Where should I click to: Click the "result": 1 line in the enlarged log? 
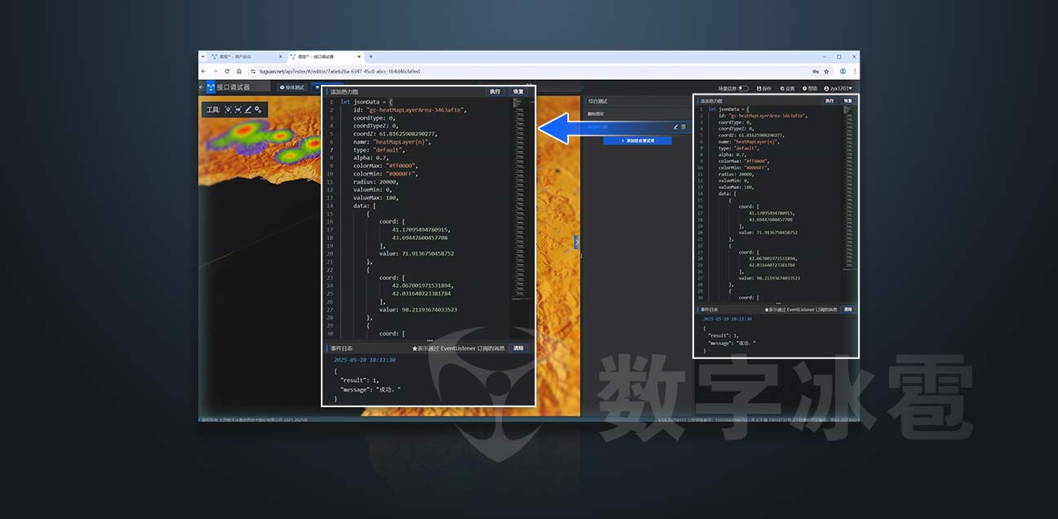tap(359, 379)
